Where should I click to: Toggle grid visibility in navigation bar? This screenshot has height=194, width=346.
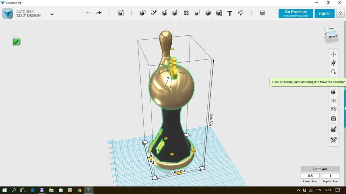point(333,109)
